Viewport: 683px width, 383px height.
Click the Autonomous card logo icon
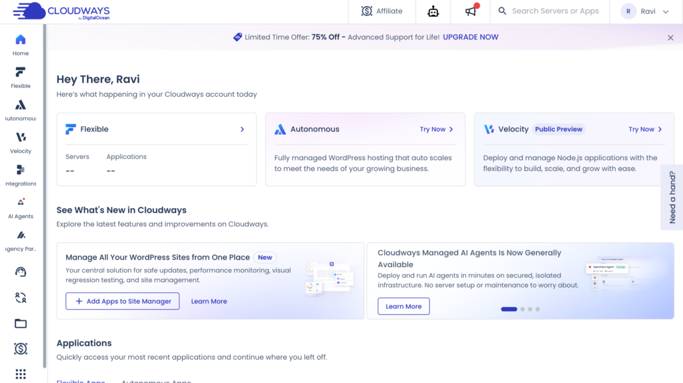[x=280, y=129]
